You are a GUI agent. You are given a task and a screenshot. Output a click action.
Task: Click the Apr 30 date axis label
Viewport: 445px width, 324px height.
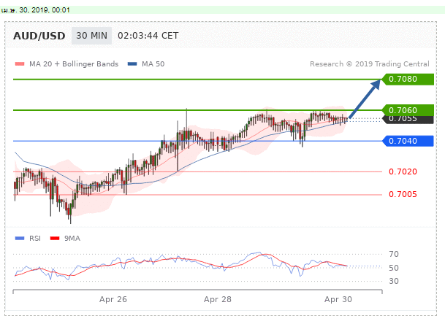(x=338, y=299)
